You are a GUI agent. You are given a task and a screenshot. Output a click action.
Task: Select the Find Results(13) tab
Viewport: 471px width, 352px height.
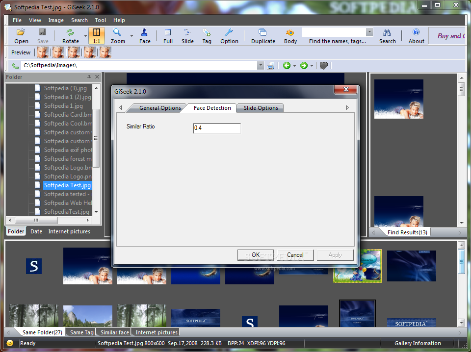click(x=407, y=232)
